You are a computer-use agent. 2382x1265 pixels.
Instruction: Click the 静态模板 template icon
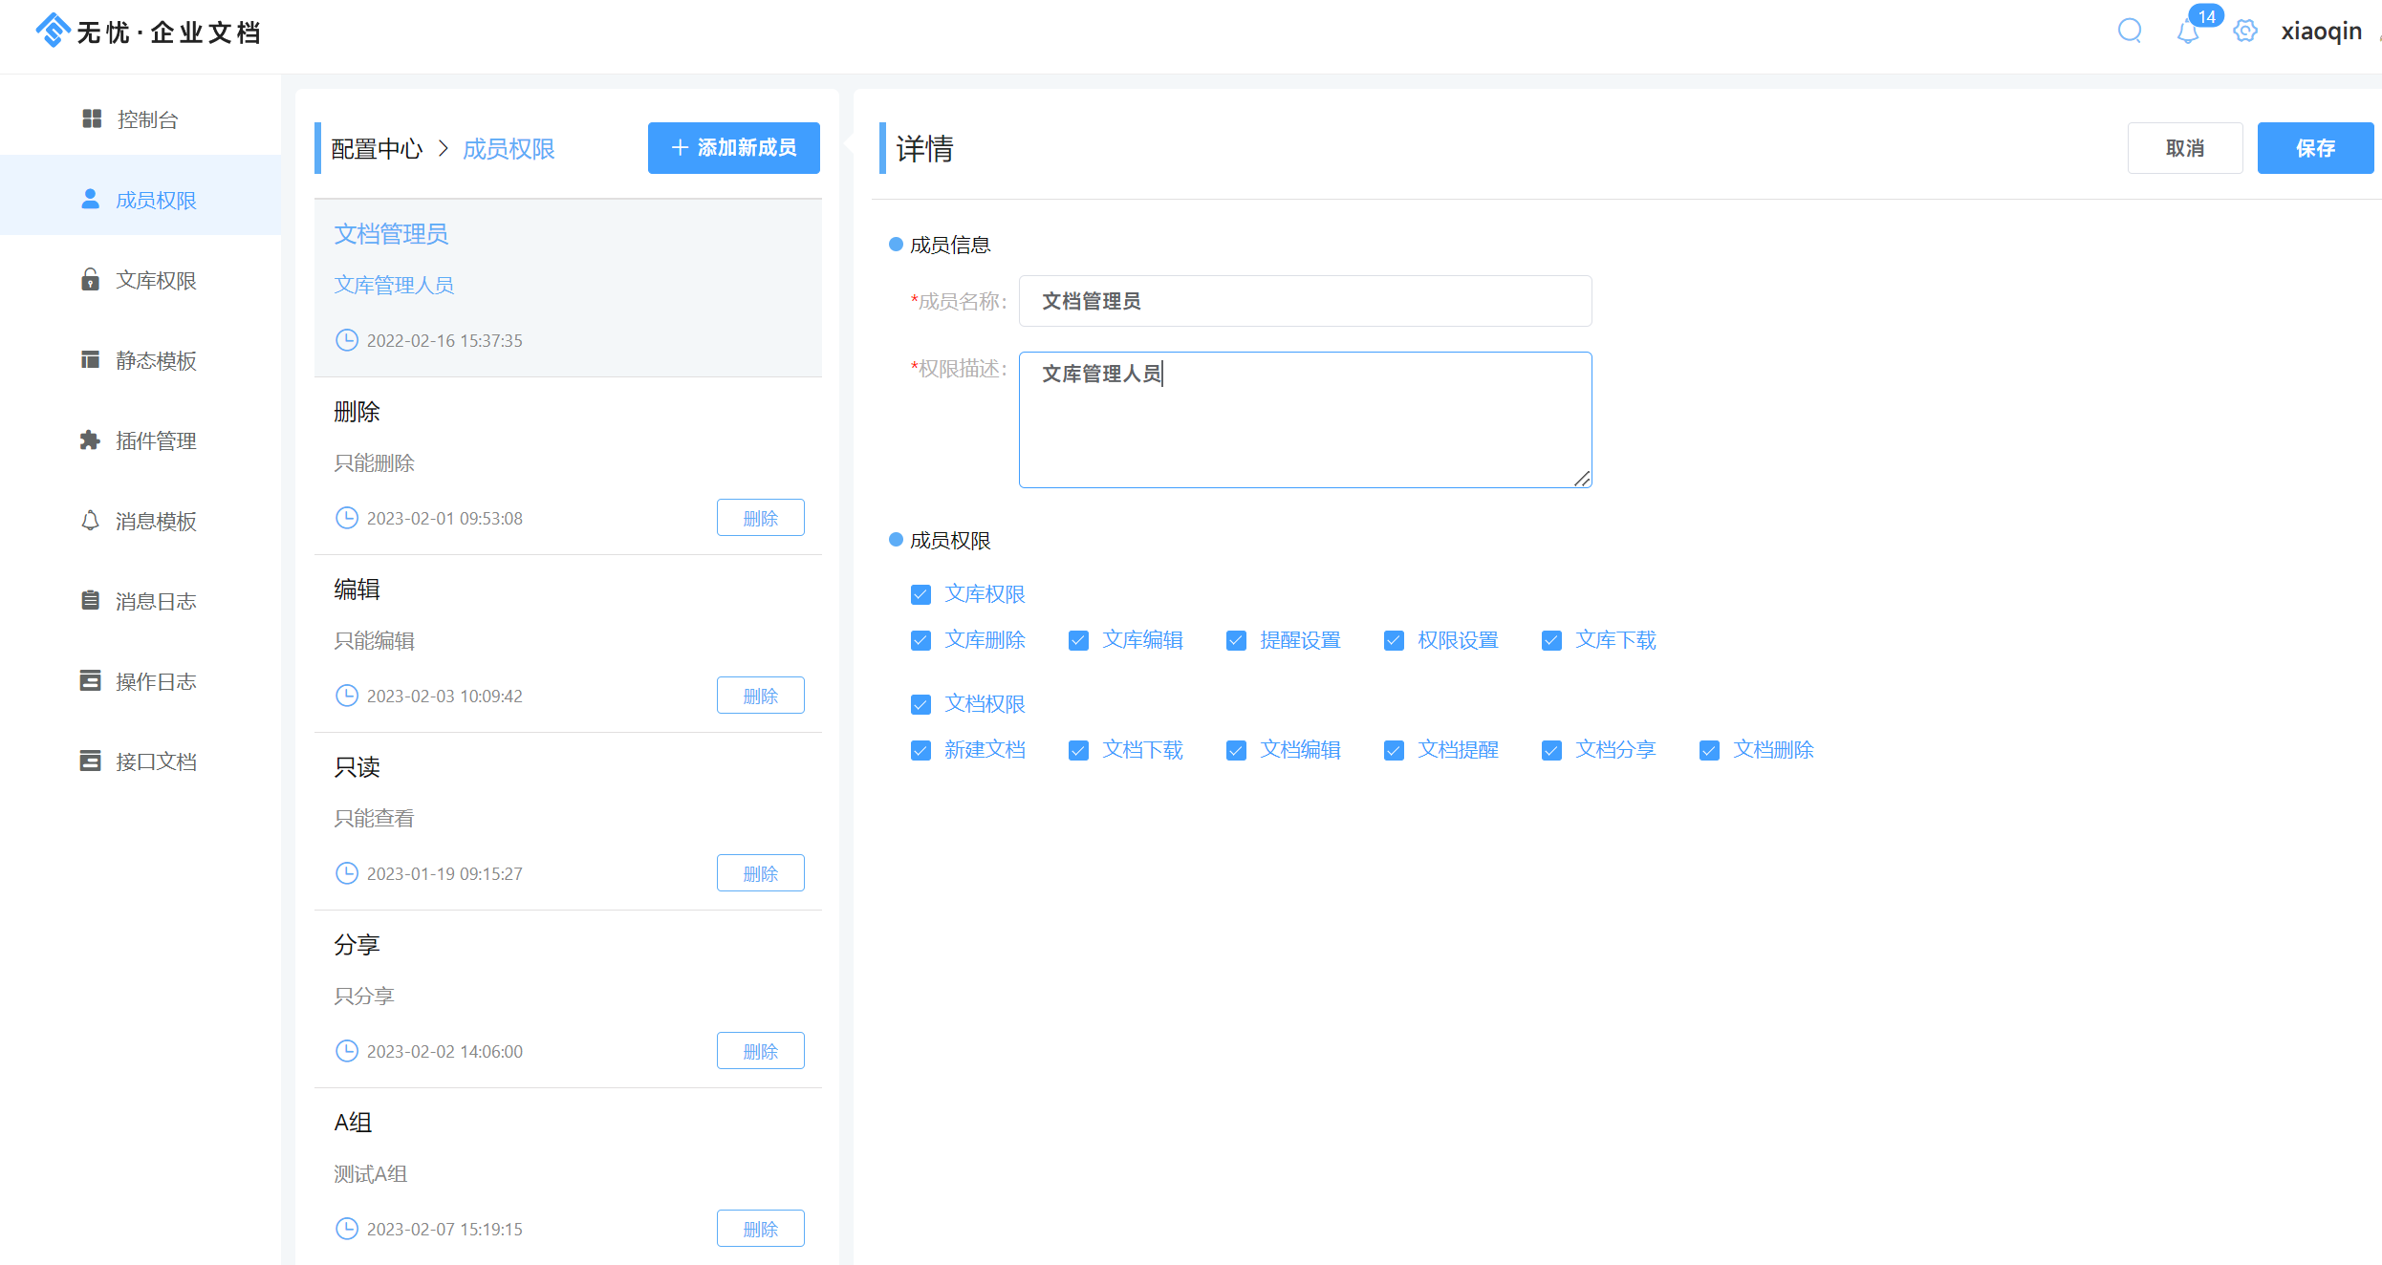90,359
